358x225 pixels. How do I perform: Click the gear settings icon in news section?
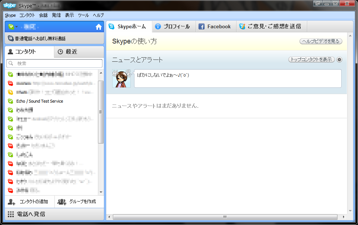(x=339, y=60)
